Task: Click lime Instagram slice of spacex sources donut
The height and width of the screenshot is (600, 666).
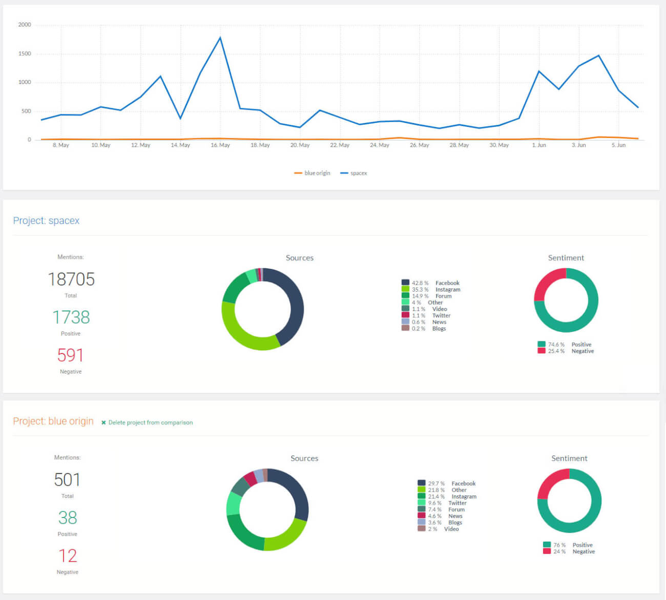Action: click(237, 333)
